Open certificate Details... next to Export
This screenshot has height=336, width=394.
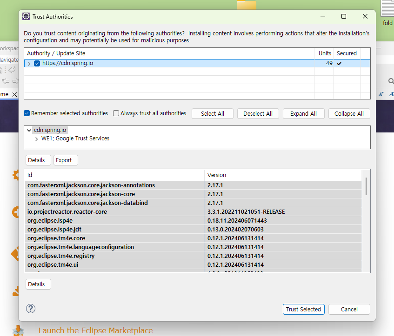[38, 160]
